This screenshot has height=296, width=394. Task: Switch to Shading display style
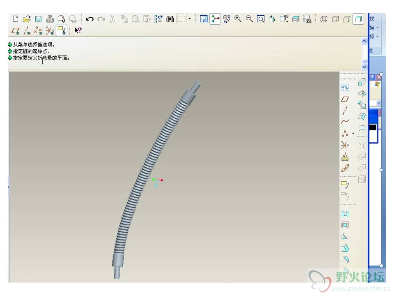click(359, 19)
